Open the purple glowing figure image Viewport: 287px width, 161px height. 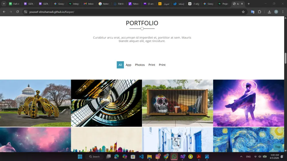tap(249, 103)
